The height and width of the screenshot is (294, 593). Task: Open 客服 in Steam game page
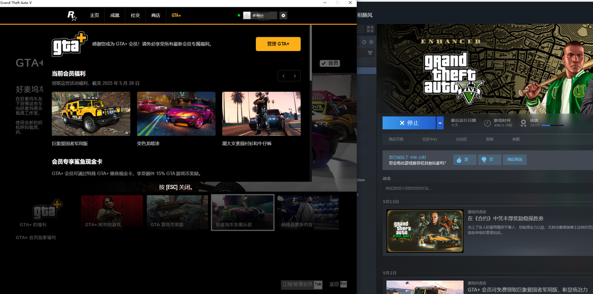pyautogui.click(x=516, y=139)
